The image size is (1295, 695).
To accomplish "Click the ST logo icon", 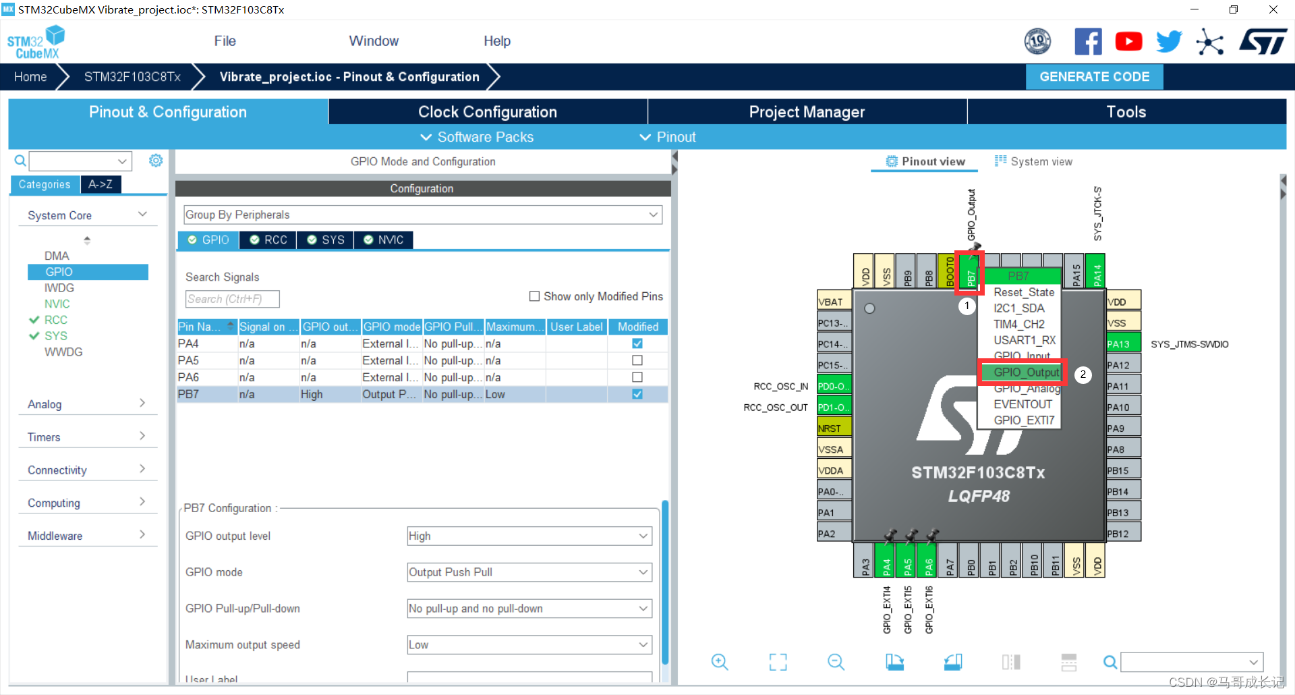I will click(x=1263, y=42).
